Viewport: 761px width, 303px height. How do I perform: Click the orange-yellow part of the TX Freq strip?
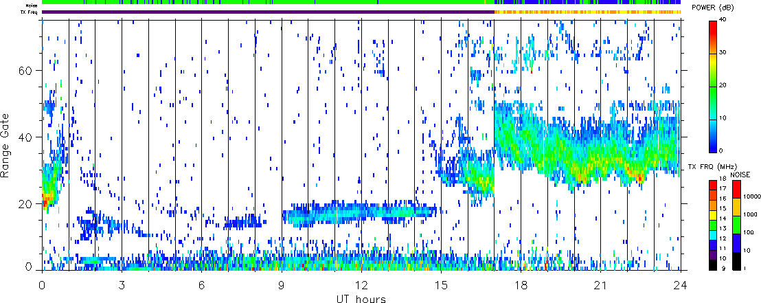pos(587,12)
